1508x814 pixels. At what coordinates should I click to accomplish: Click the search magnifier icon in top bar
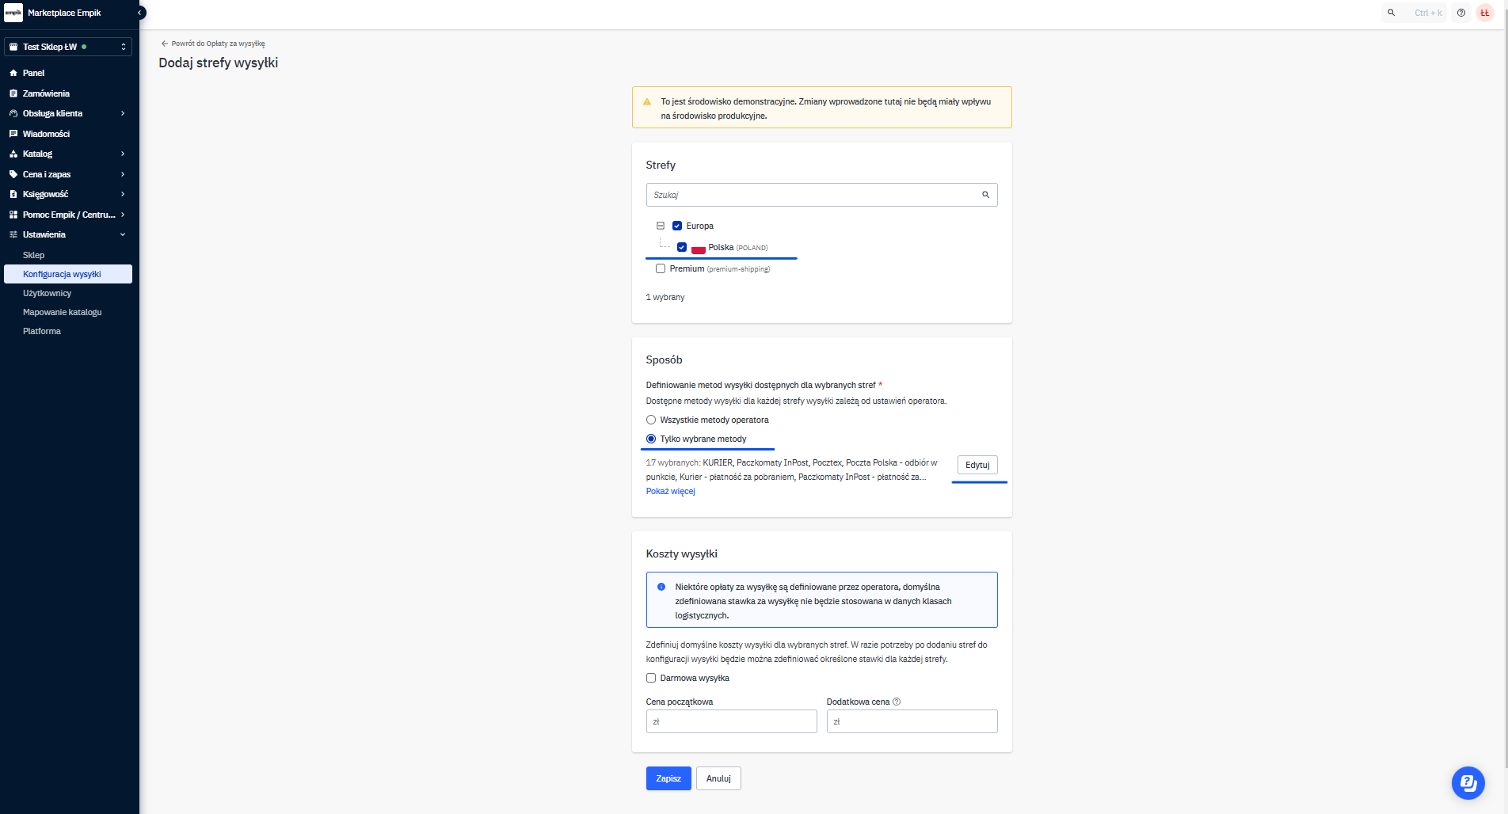click(x=1391, y=13)
